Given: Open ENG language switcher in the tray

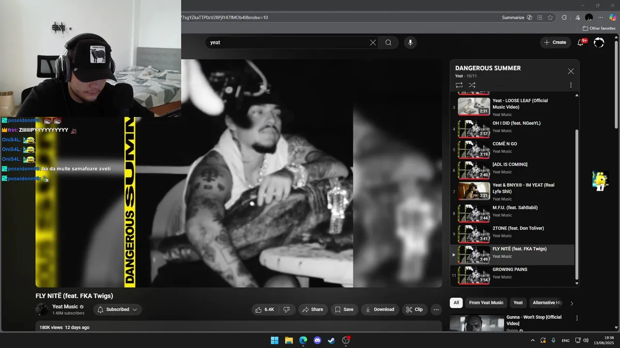Looking at the screenshot, I should pos(566,340).
